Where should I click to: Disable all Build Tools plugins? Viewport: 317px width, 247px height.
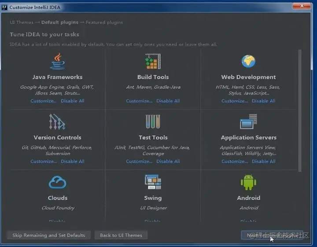click(168, 101)
